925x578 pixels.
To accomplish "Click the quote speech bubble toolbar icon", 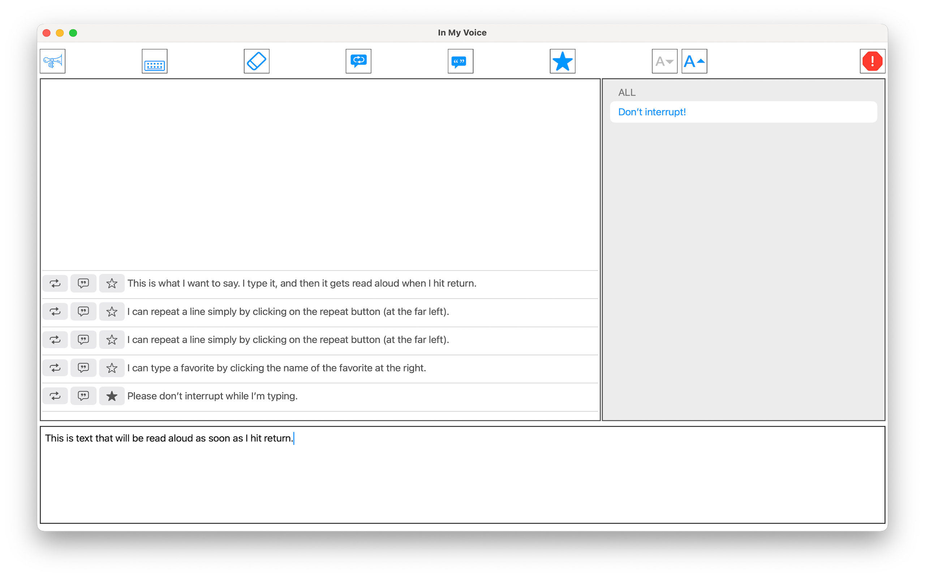I will tap(460, 61).
